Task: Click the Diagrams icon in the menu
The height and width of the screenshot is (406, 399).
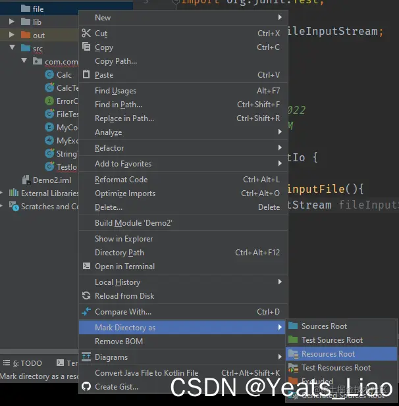Action: (86, 357)
